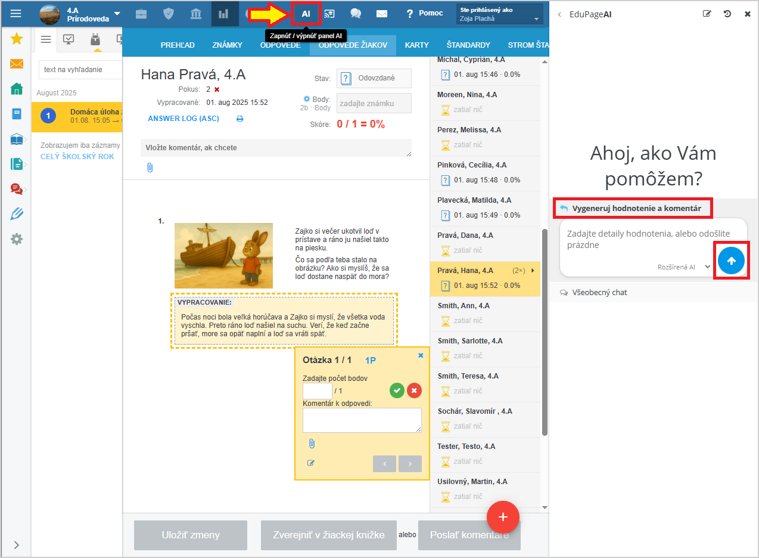Click the Odovzdané status button

374,79
